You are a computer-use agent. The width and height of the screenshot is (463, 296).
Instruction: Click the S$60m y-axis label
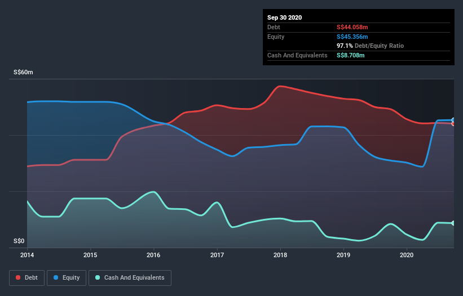23,72
